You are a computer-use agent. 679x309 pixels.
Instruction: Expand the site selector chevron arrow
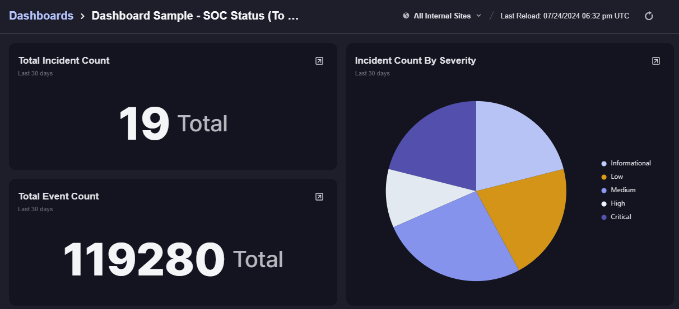tap(478, 16)
